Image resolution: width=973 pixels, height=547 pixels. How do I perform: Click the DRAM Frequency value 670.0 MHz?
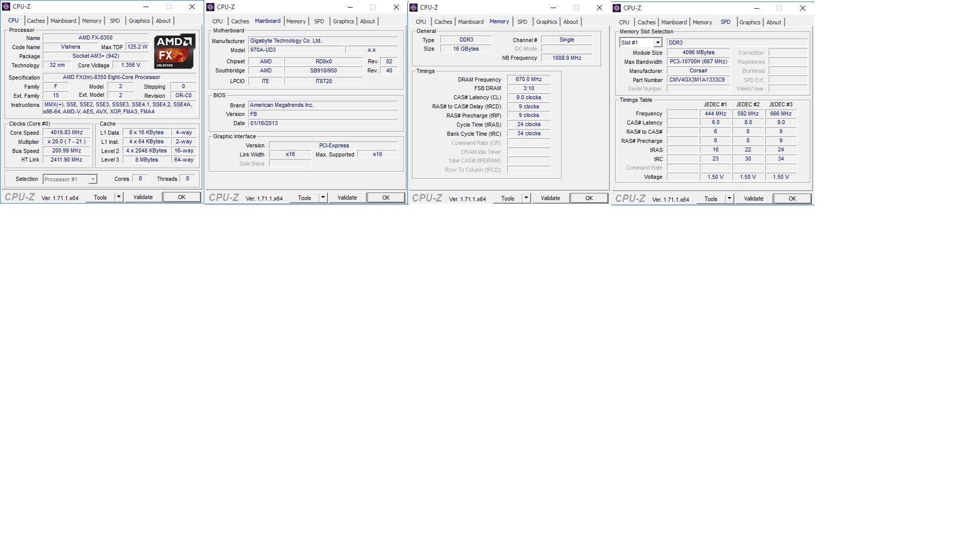(x=529, y=79)
